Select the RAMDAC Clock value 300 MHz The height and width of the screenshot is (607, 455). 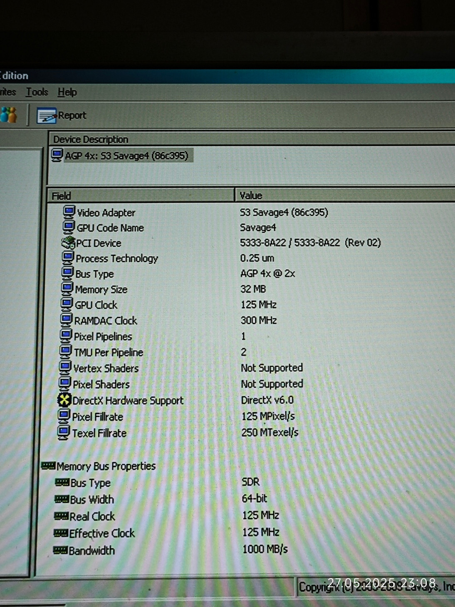click(259, 320)
